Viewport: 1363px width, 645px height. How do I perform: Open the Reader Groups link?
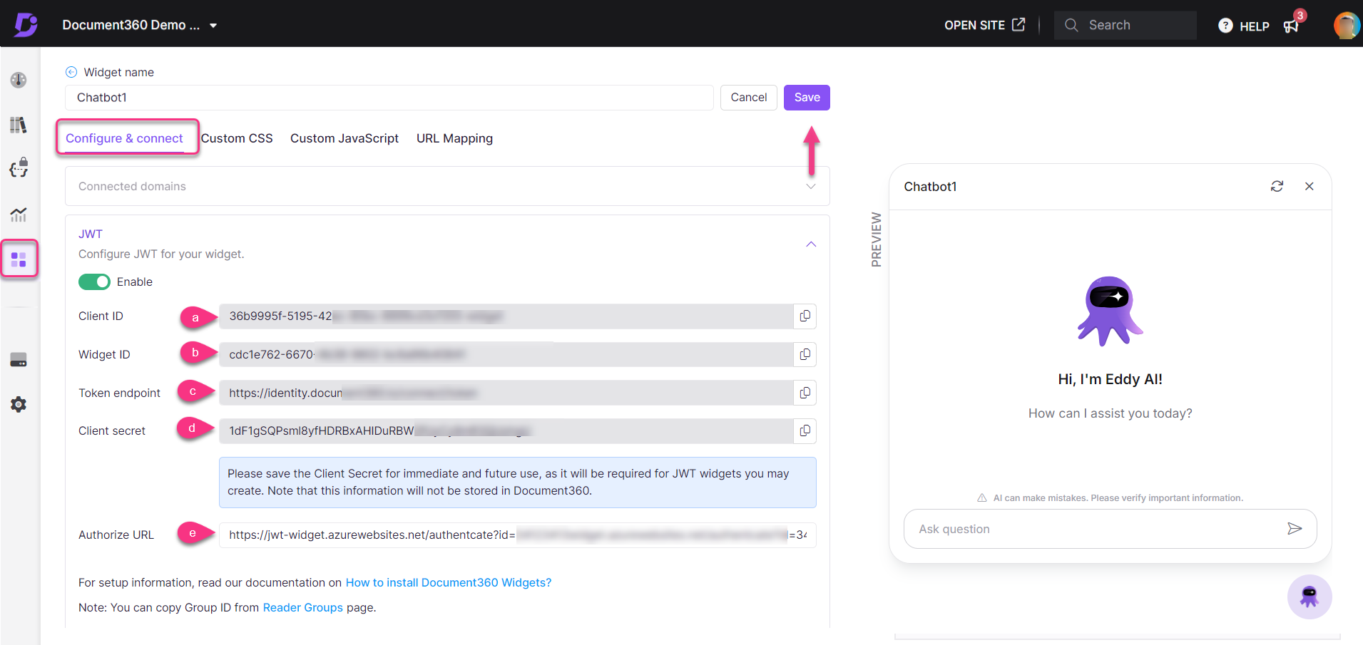click(x=303, y=607)
